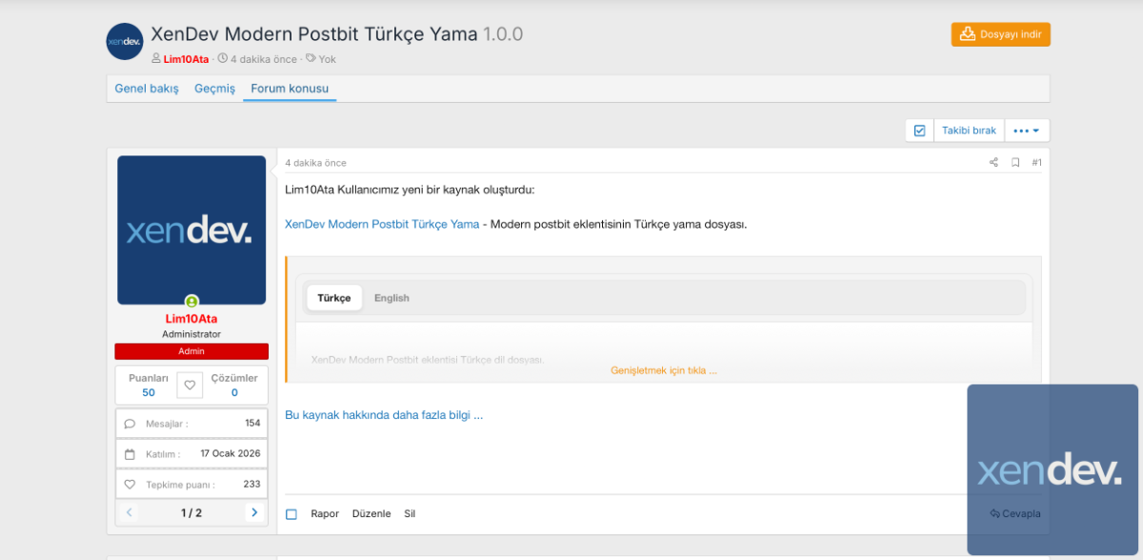The height and width of the screenshot is (560, 1143).
Task: Click the speech bubble icon beside Mesajlar
Action: point(130,424)
